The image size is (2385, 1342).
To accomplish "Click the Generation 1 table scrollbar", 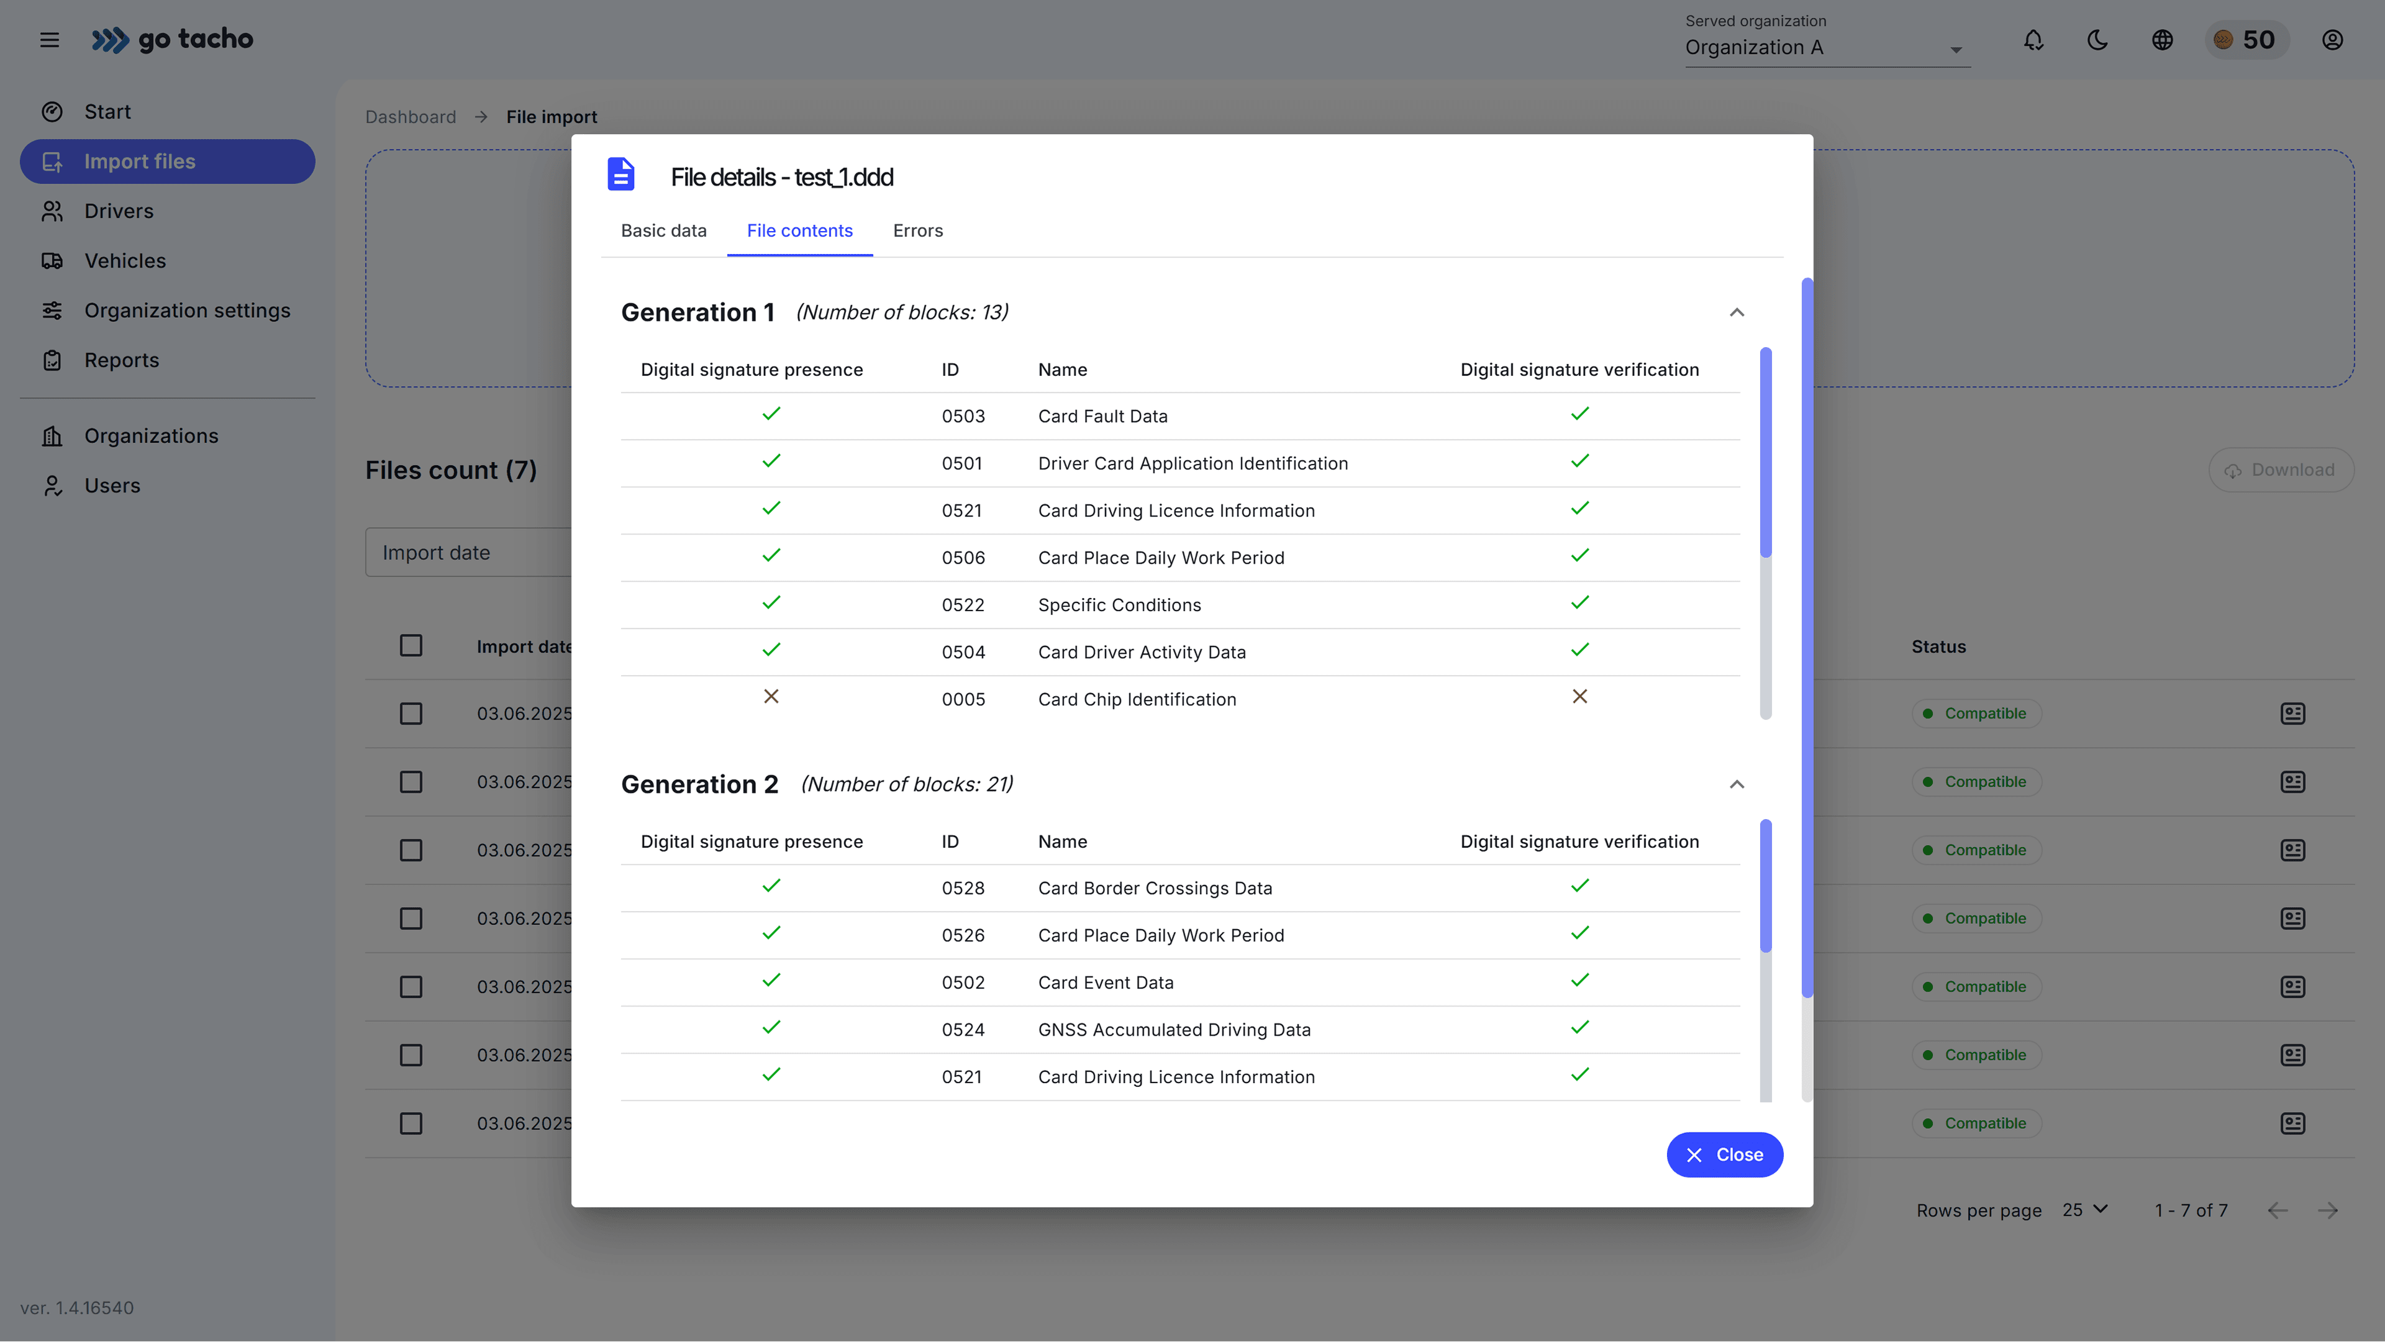I will pyautogui.click(x=1765, y=453).
